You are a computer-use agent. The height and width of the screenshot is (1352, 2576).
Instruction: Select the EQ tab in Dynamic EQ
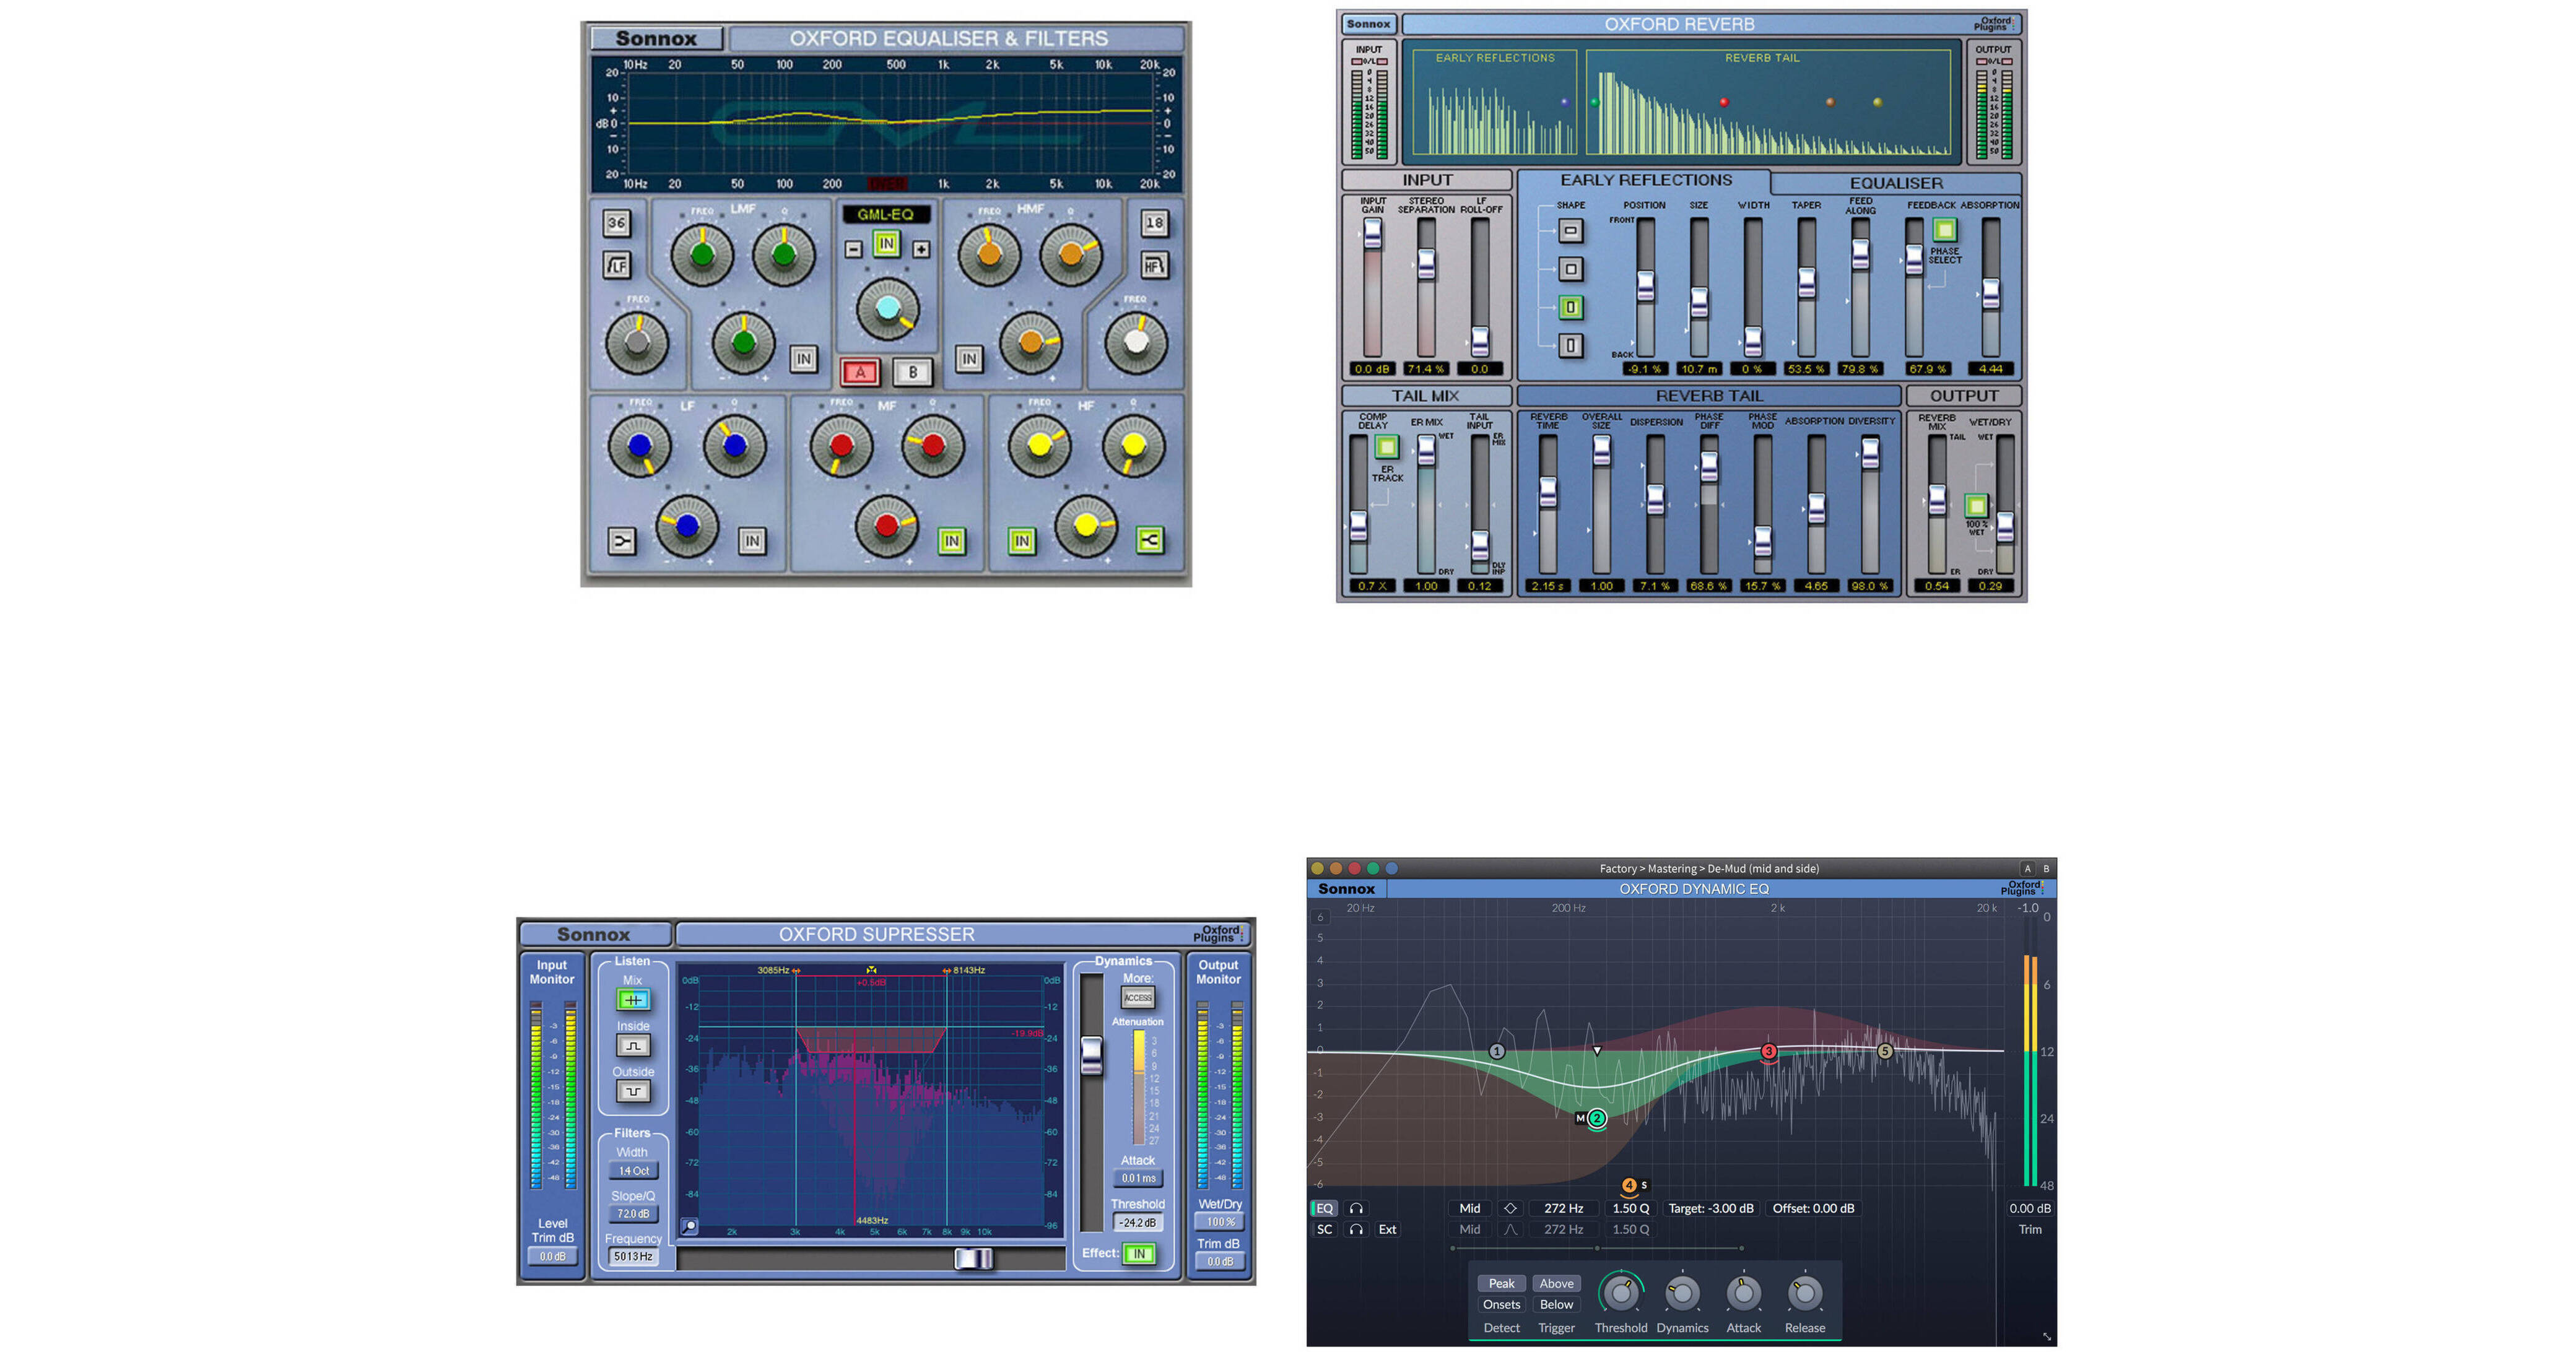(x=1324, y=1209)
